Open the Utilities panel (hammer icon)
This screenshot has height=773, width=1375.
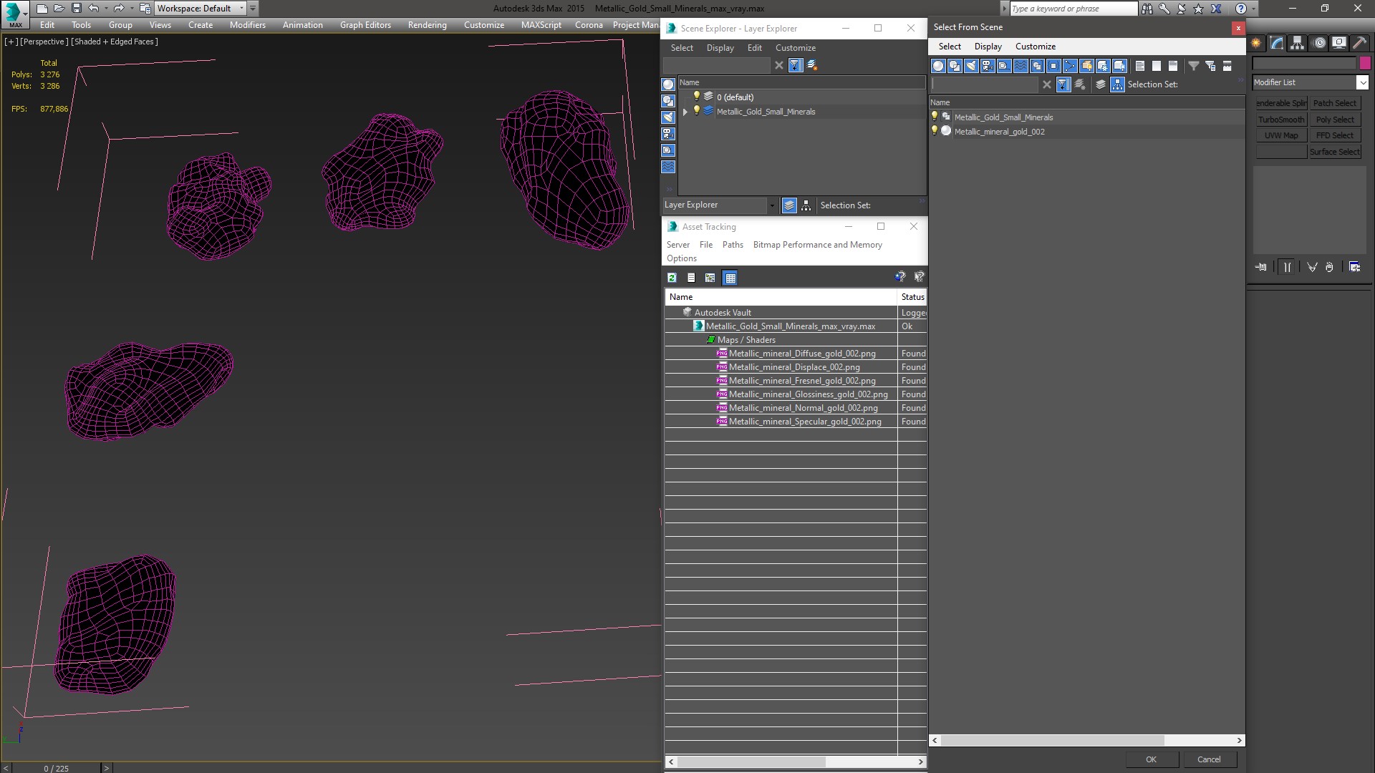point(1359,43)
